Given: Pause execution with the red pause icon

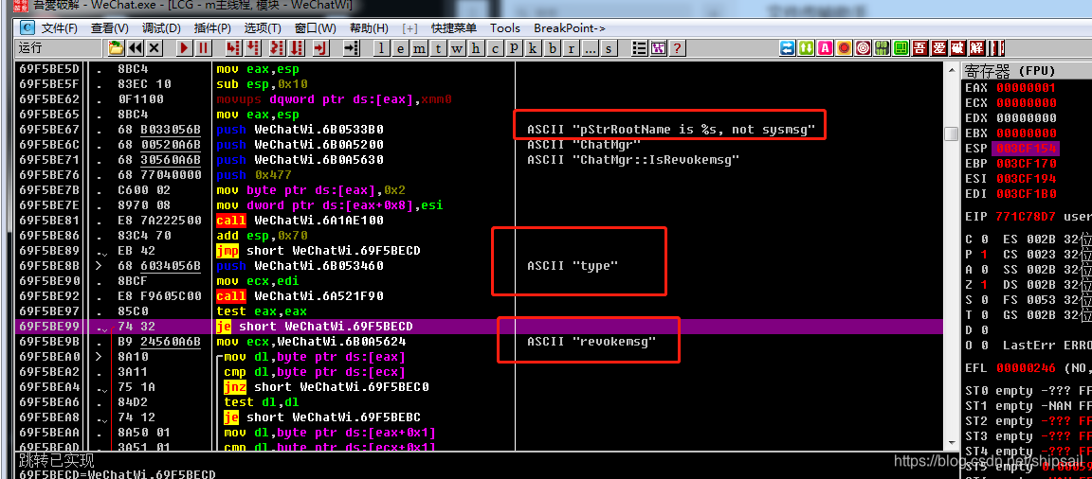Looking at the screenshot, I should [203, 48].
